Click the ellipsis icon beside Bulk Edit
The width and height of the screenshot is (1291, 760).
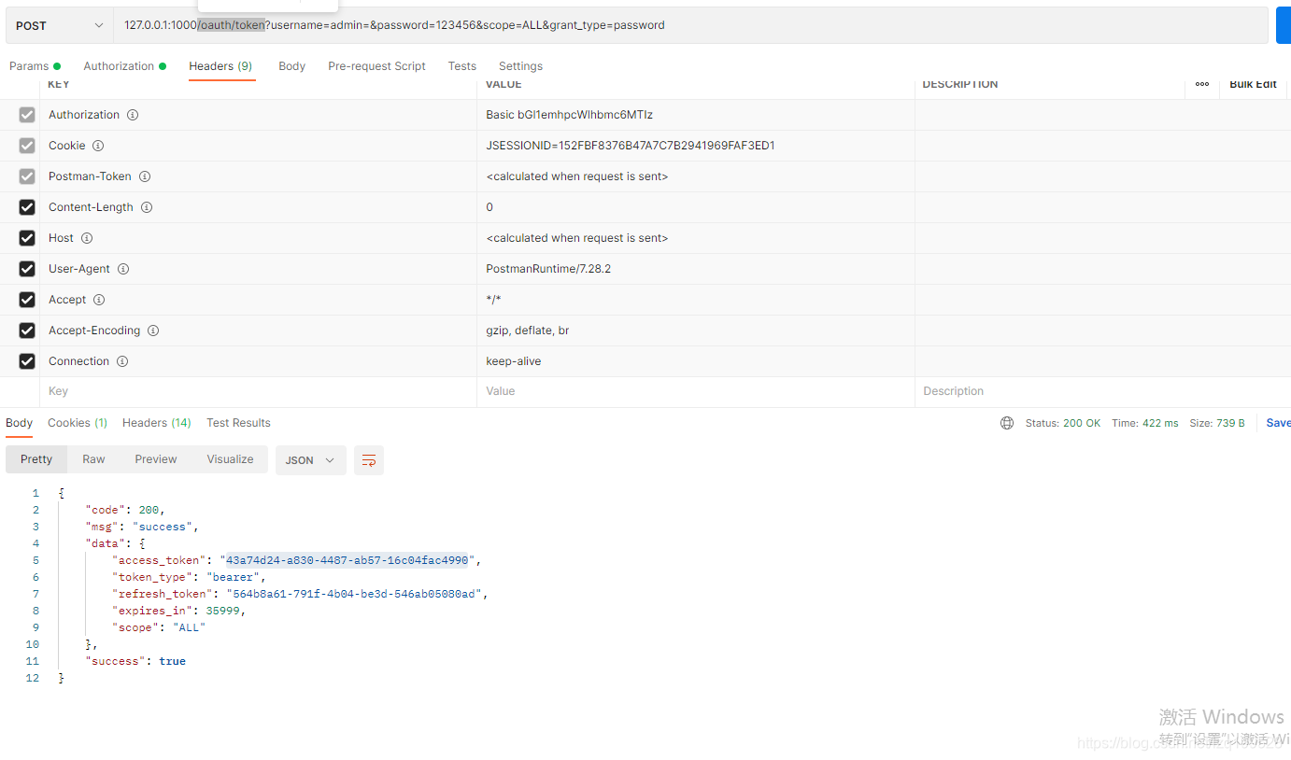[1202, 84]
